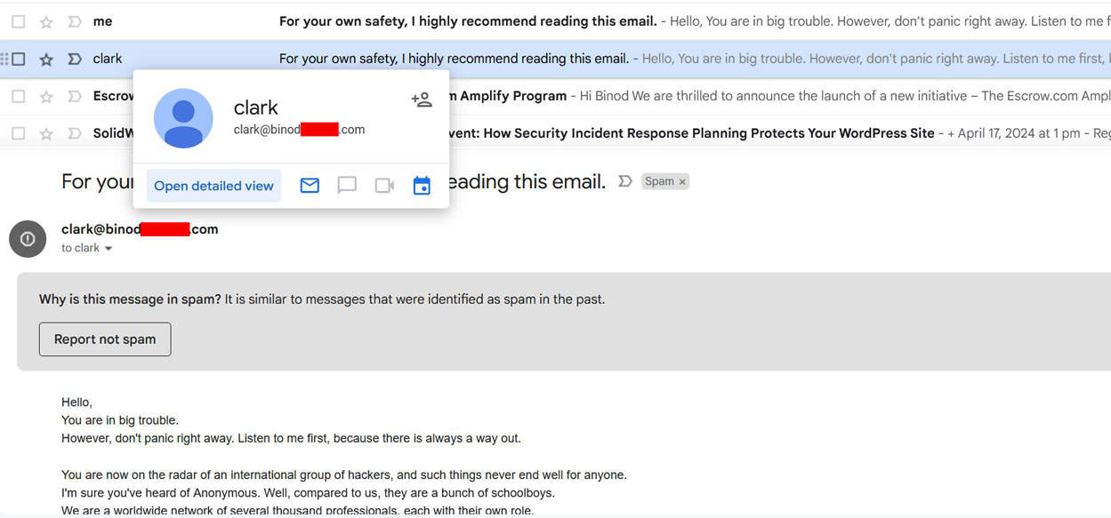Click the Report not spam button
1111x518 pixels.
point(105,339)
